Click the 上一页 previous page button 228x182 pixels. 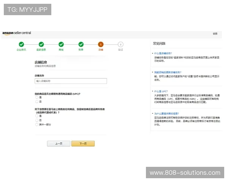pyautogui.click(x=59, y=144)
